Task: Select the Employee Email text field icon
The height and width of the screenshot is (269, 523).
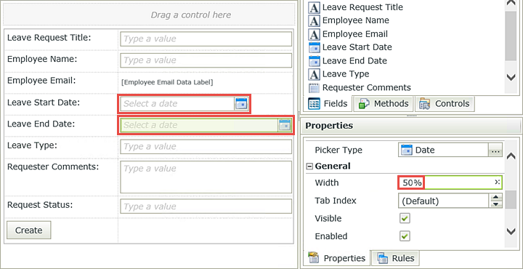Action: click(x=314, y=34)
